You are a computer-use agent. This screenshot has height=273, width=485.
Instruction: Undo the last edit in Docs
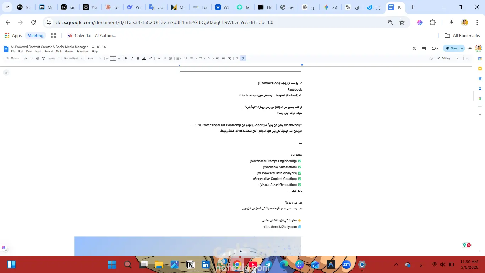[26, 58]
